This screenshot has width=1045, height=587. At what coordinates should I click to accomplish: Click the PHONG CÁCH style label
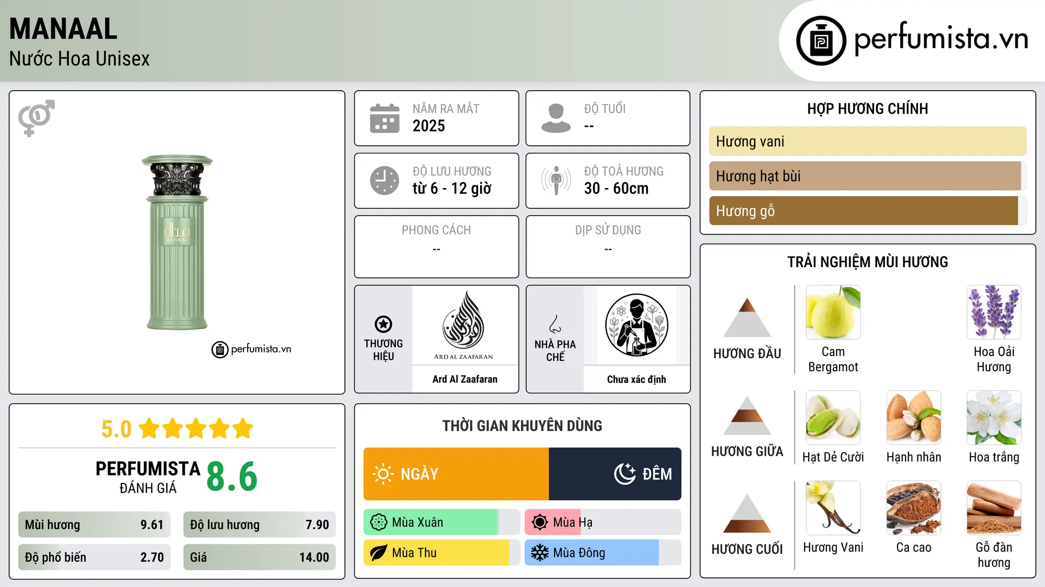tap(436, 230)
